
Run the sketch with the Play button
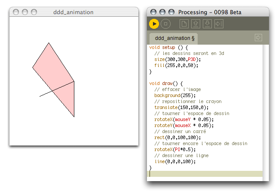pos(154,24)
